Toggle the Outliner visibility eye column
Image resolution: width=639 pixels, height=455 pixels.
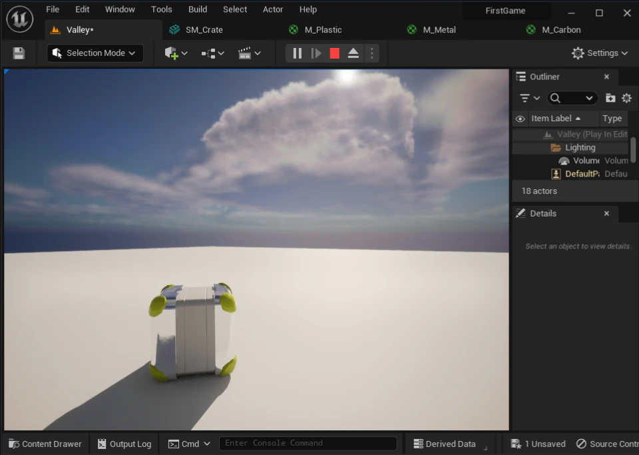point(520,119)
